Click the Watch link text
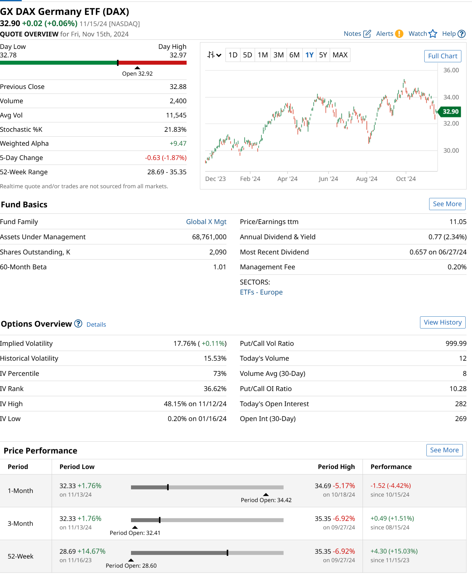 coord(418,34)
